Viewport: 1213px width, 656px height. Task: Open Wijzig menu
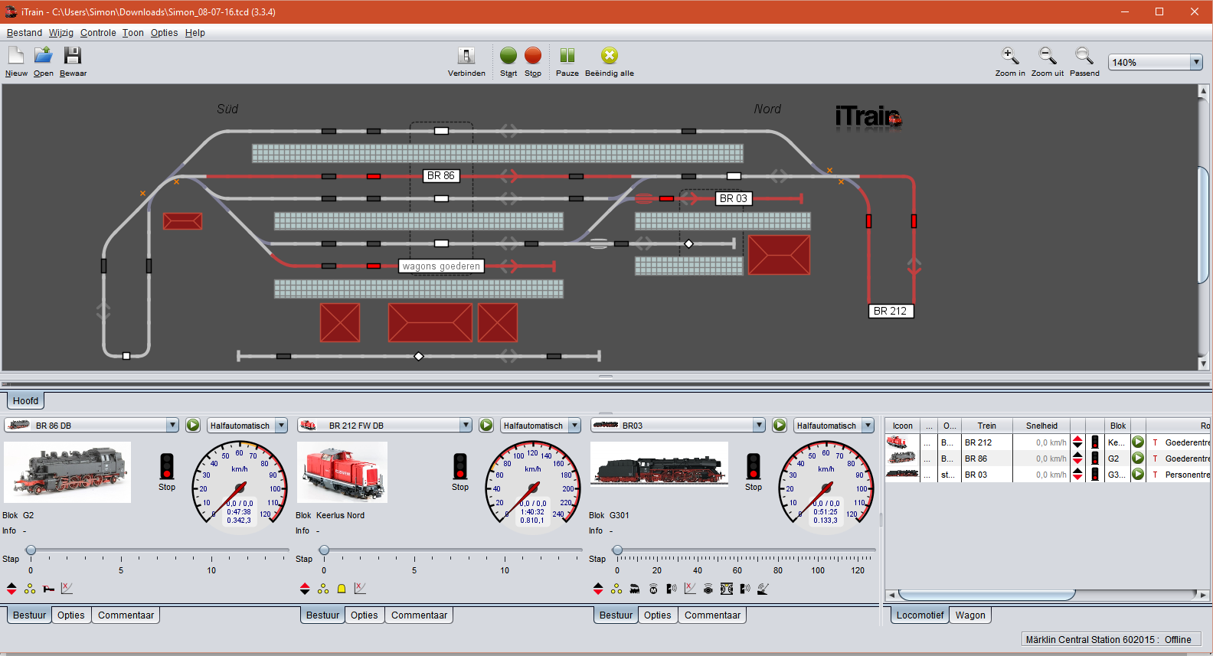click(x=61, y=33)
